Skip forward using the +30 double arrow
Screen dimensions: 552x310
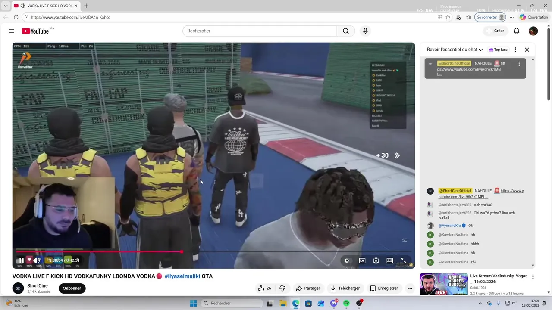tap(397, 155)
